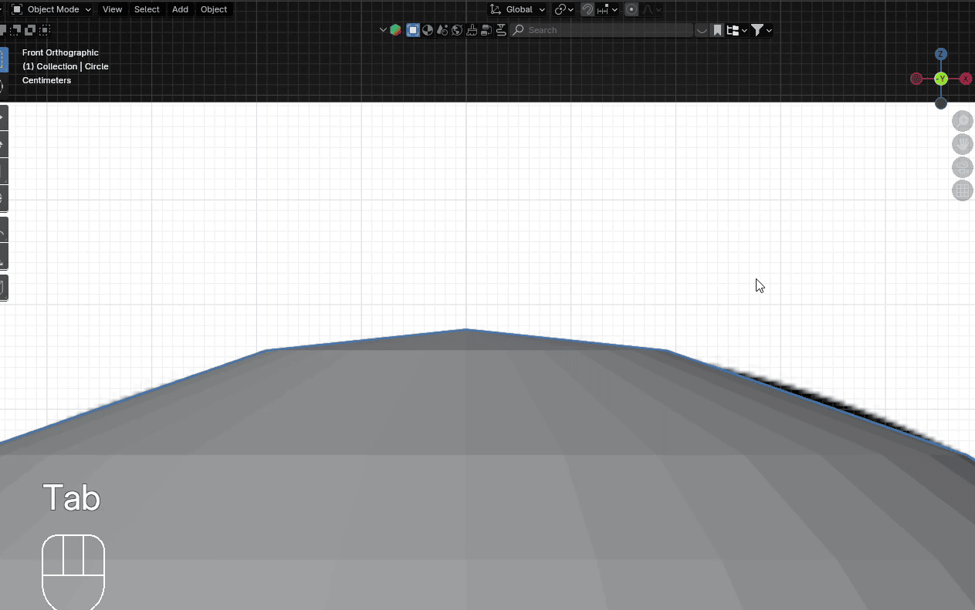
Task: Open the filter funnel dropdown
Action: point(761,30)
